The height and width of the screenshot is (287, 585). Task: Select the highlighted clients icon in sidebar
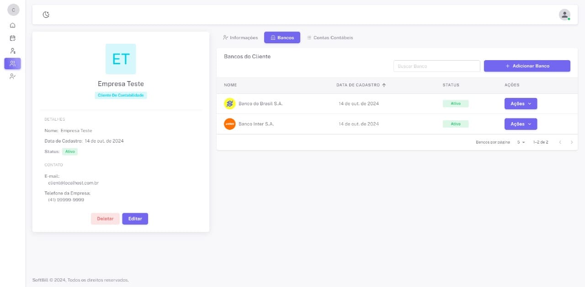tap(12, 64)
